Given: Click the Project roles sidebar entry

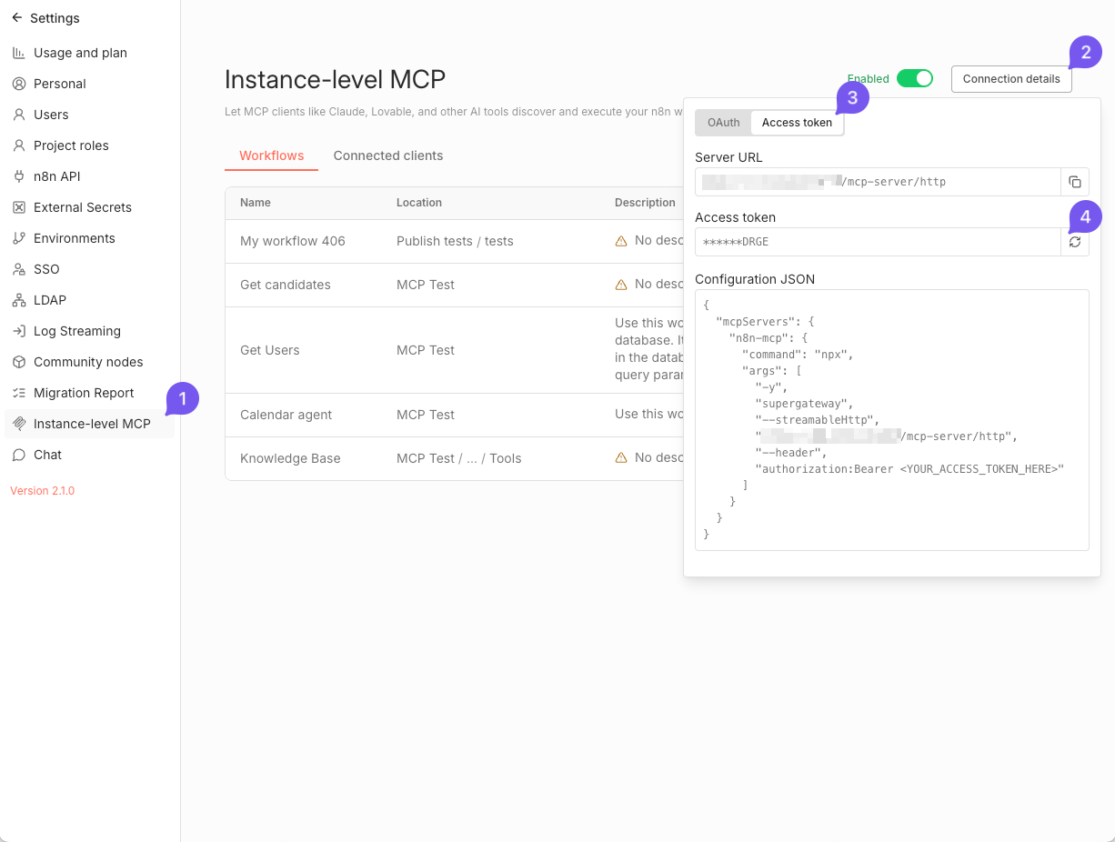Looking at the screenshot, I should 70,145.
